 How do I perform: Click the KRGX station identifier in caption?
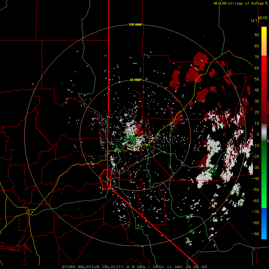(x=160, y=267)
